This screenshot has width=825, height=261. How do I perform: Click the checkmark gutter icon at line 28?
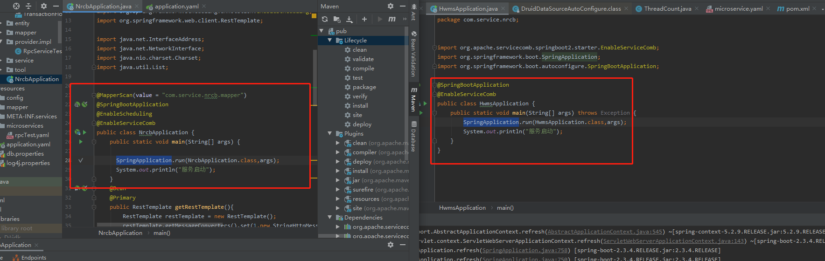point(81,160)
